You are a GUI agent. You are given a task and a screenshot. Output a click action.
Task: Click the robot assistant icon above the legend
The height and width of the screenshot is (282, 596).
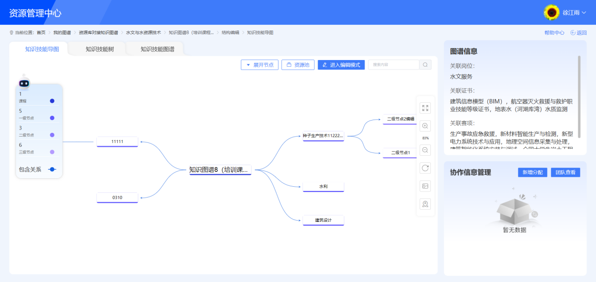[x=24, y=83]
